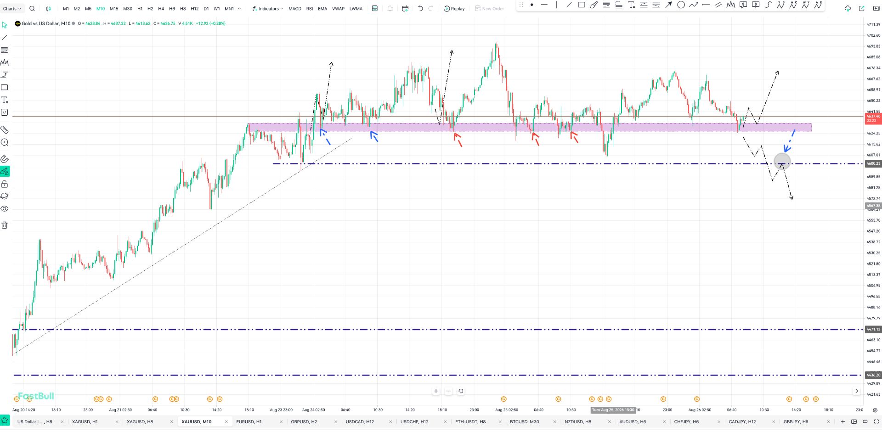The image size is (882, 432).
Task: Select the M1 timeframe
Action: coord(66,9)
